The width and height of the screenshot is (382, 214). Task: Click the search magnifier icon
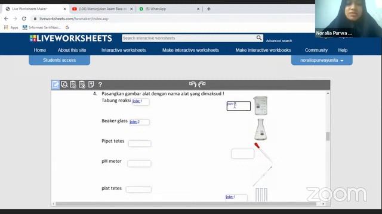(x=258, y=38)
